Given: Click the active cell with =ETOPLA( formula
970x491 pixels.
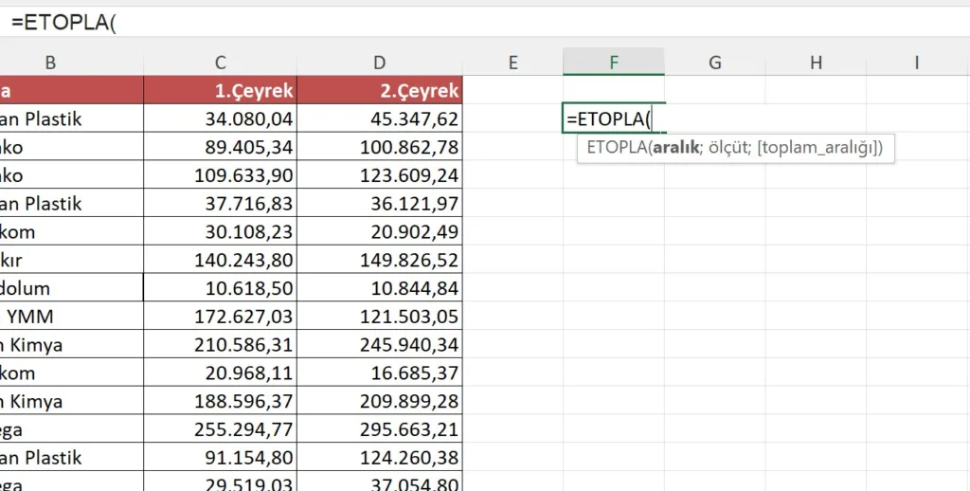Looking at the screenshot, I should click(613, 119).
